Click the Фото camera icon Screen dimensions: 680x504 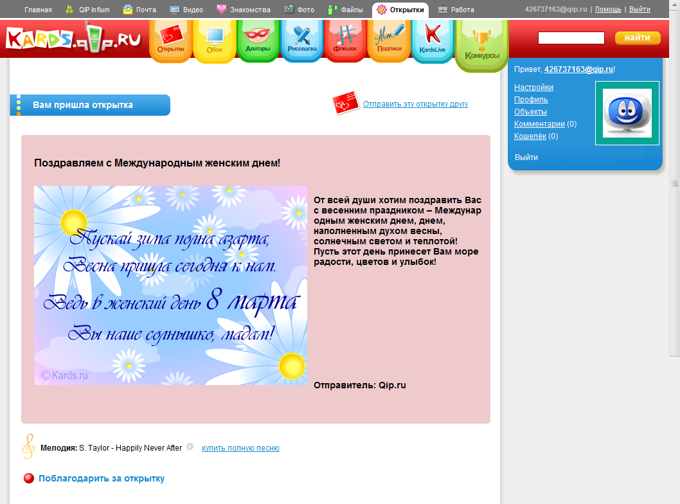click(x=289, y=9)
